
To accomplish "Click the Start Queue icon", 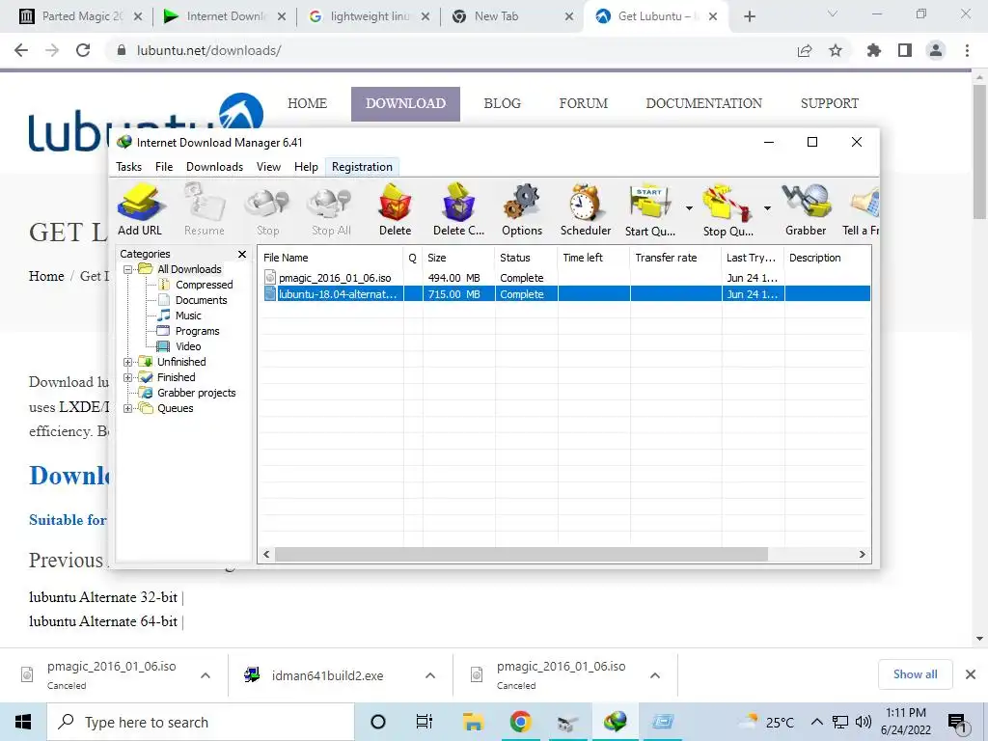I will (650, 210).
